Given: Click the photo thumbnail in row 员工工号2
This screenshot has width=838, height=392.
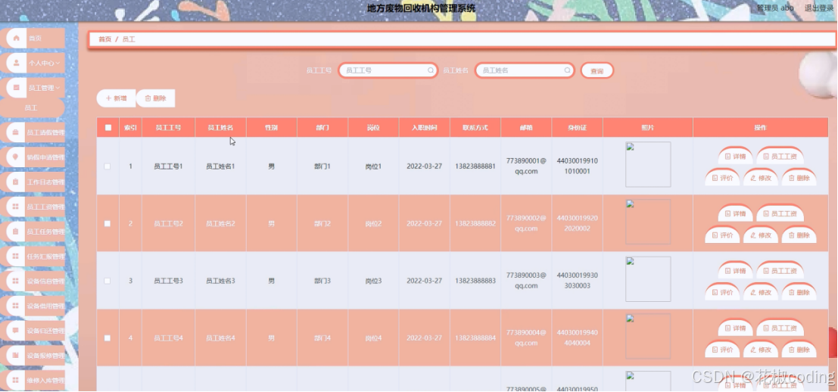Looking at the screenshot, I should 648,222.
